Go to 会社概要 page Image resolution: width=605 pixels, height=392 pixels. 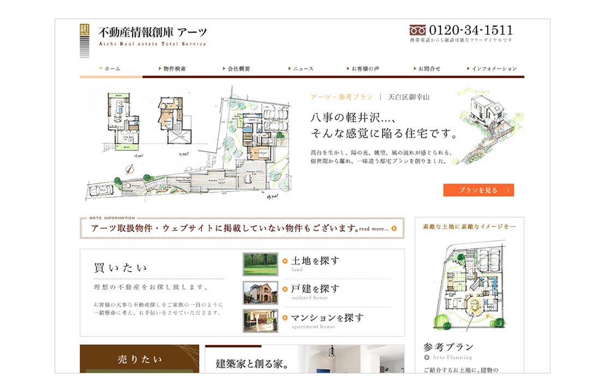238,69
